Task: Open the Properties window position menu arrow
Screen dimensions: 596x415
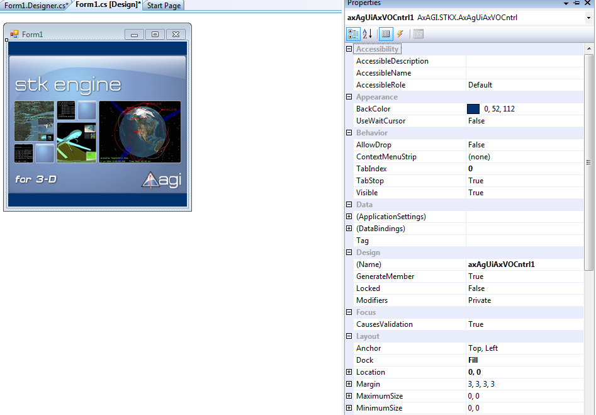Action: coord(566,3)
